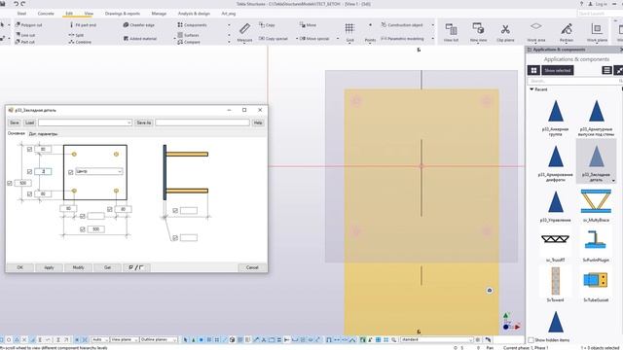Open the Outline planes dropdown
Viewport: 623px width, 350px height.
159,340
